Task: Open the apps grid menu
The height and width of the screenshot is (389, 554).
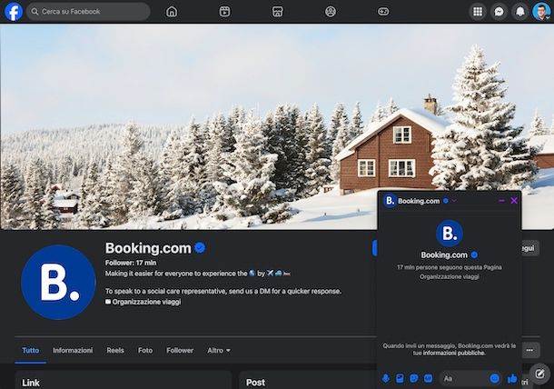Action: click(x=478, y=12)
